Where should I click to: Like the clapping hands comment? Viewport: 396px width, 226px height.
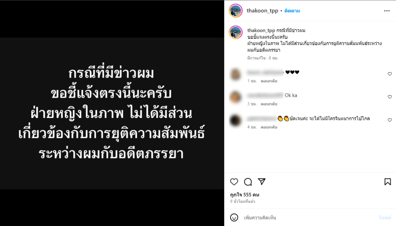click(x=390, y=120)
